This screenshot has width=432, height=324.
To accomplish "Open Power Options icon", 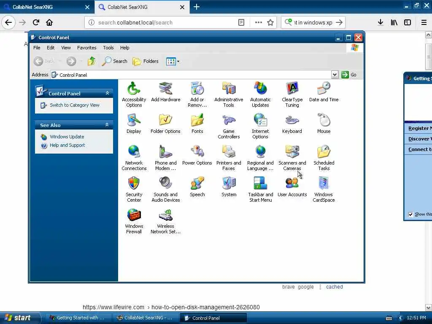I will [197, 155].
